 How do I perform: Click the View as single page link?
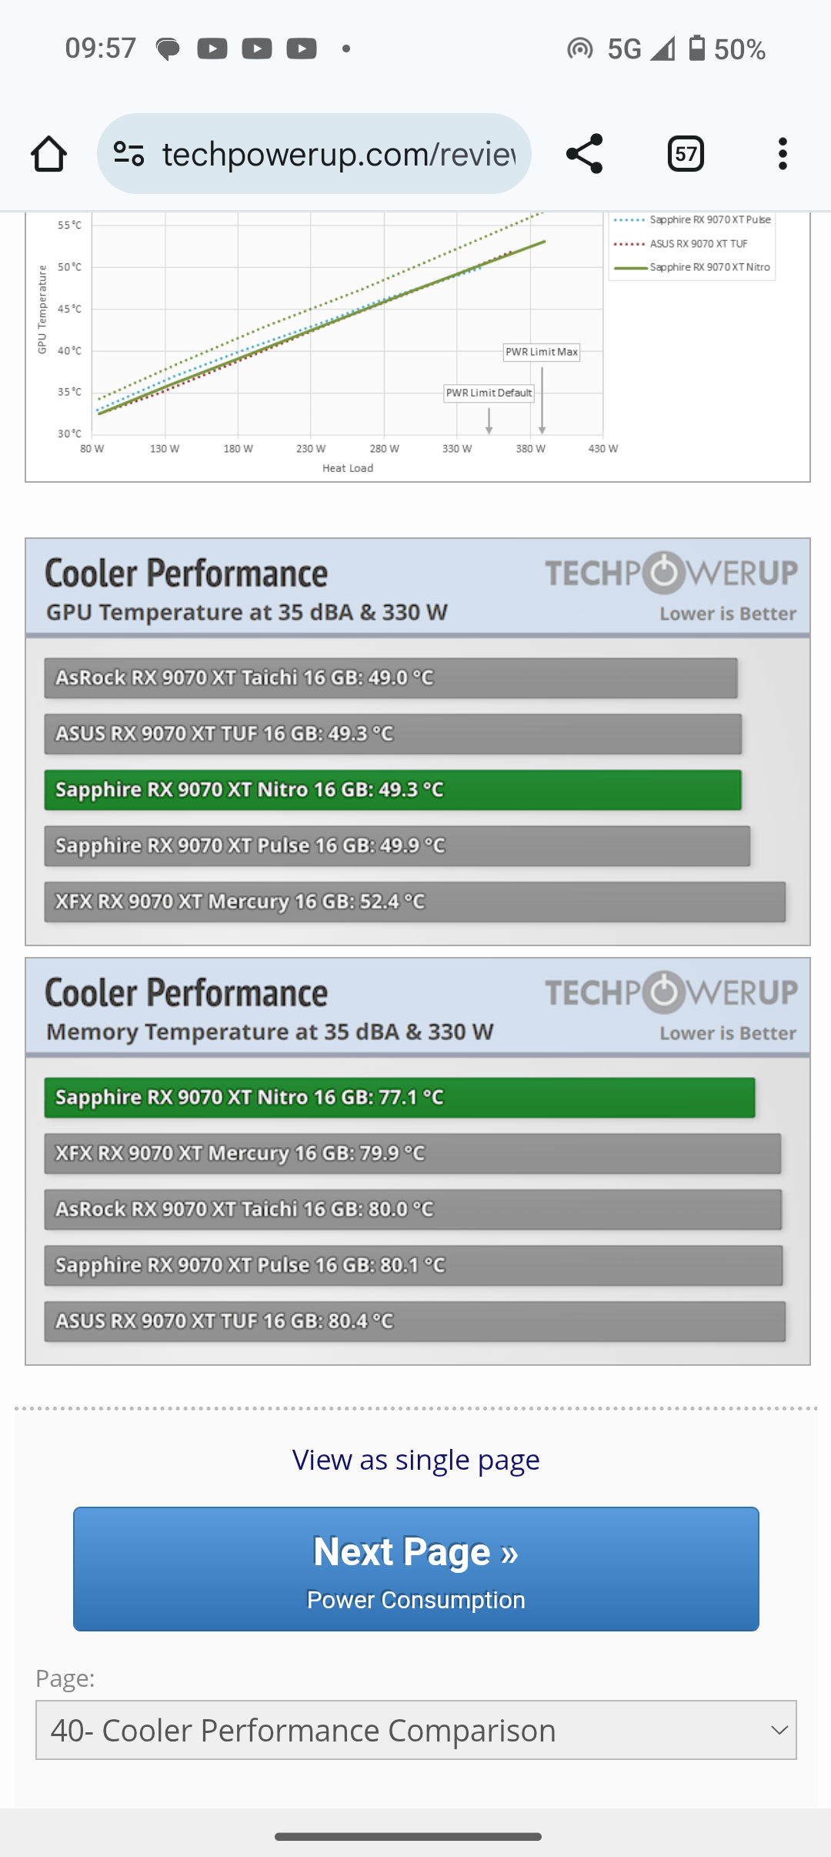(x=415, y=1460)
